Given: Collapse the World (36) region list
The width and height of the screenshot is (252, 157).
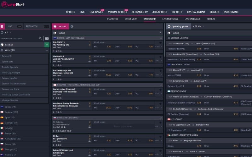Looking at the screenshot, I should pos(47,50).
